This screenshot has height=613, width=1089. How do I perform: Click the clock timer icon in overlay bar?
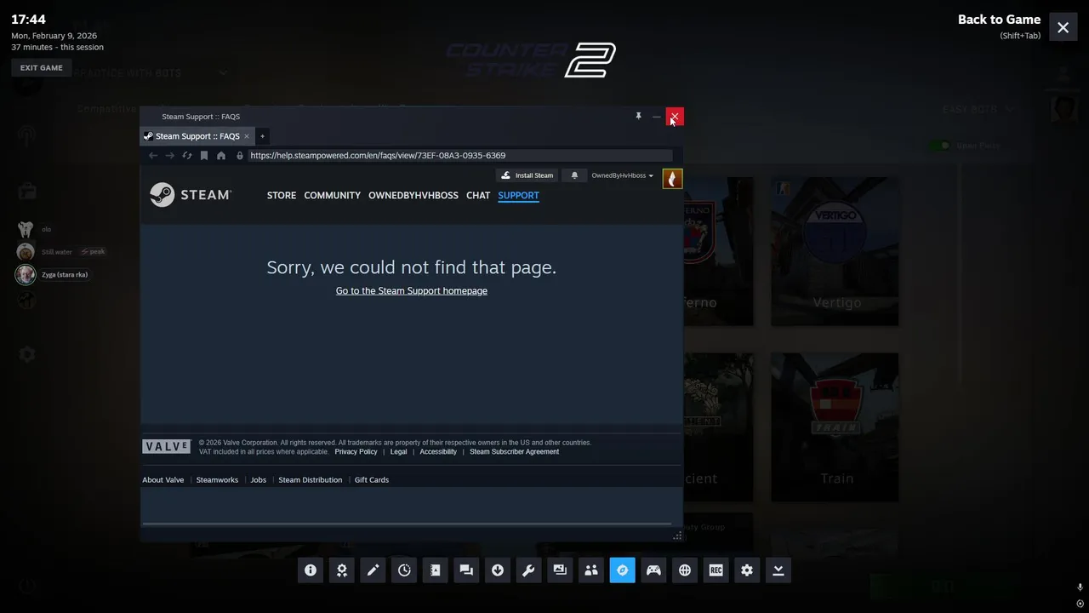(x=404, y=570)
